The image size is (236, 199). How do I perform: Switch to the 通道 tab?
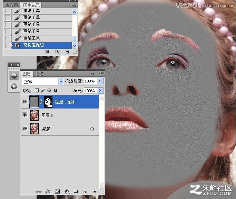coord(39,74)
